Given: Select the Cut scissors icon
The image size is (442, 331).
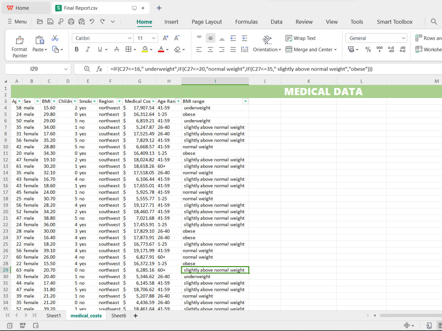Looking at the screenshot, I should (x=55, y=38).
